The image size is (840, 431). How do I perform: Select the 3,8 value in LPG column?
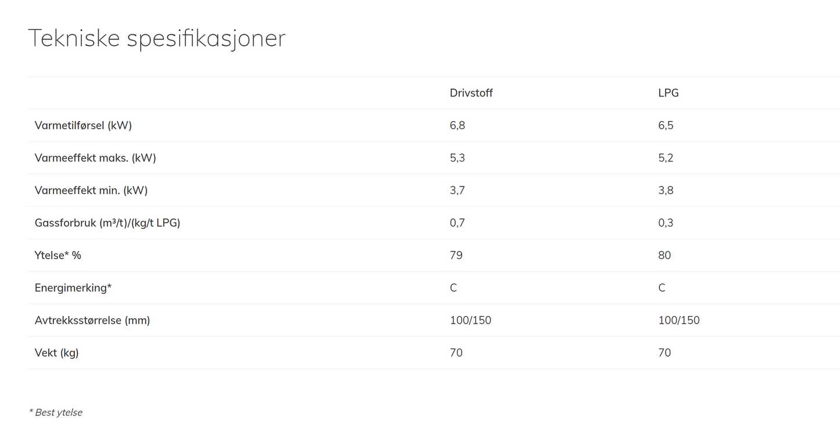point(666,191)
